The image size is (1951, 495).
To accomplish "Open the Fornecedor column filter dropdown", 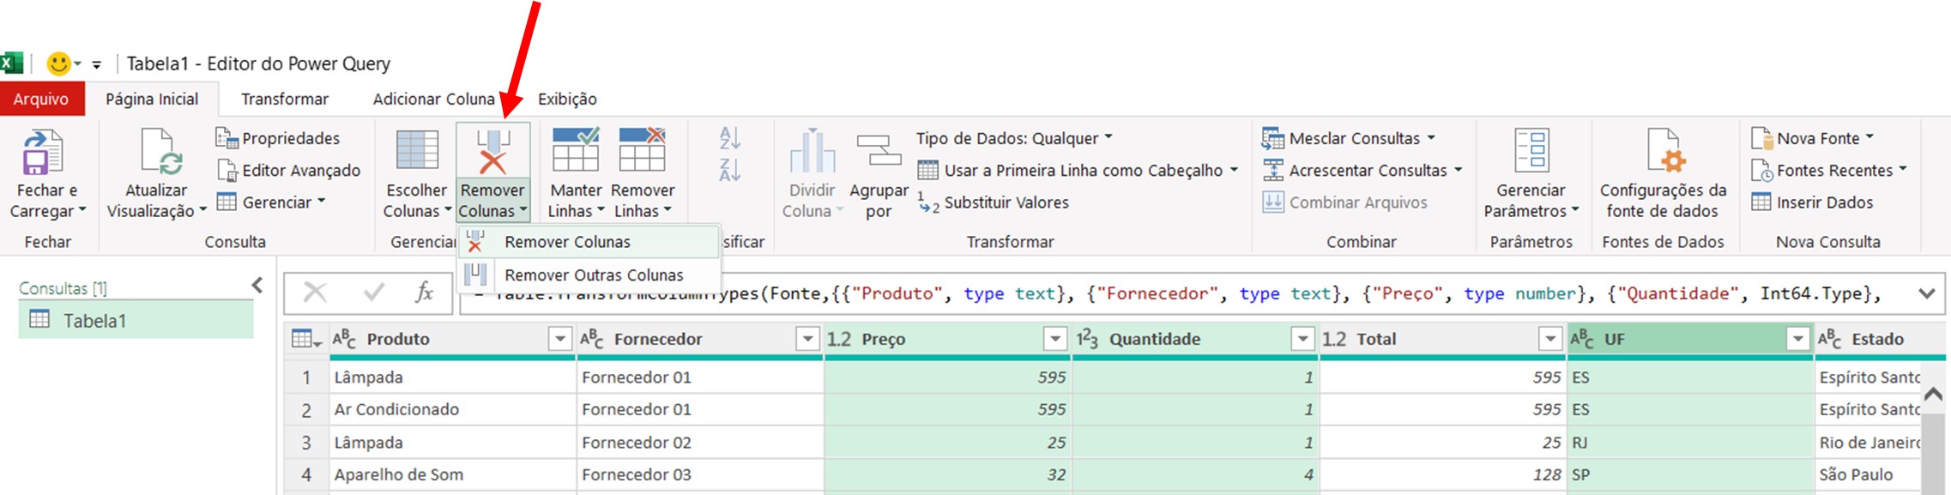I will (807, 339).
